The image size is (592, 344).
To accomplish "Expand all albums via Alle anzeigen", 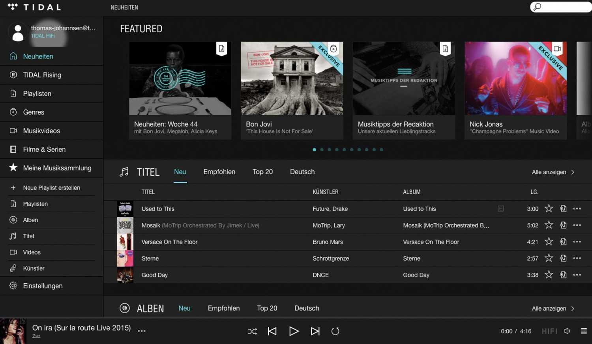I will click(553, 309).
